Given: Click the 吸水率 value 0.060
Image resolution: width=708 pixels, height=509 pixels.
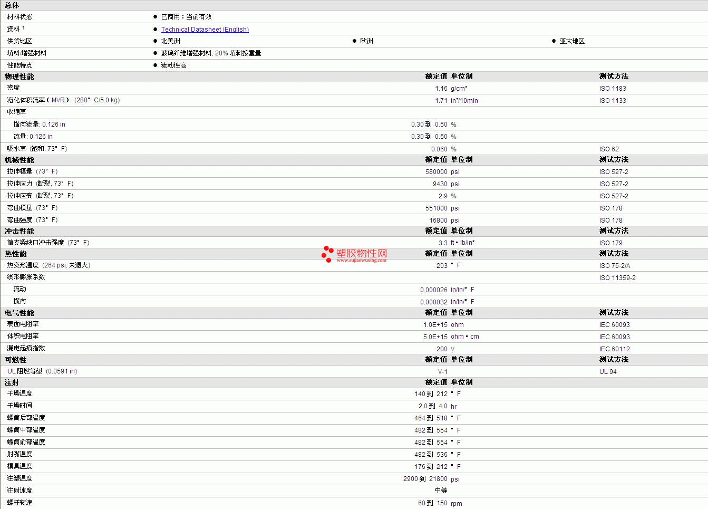Looking at the screenshot, I should (439, 149).
